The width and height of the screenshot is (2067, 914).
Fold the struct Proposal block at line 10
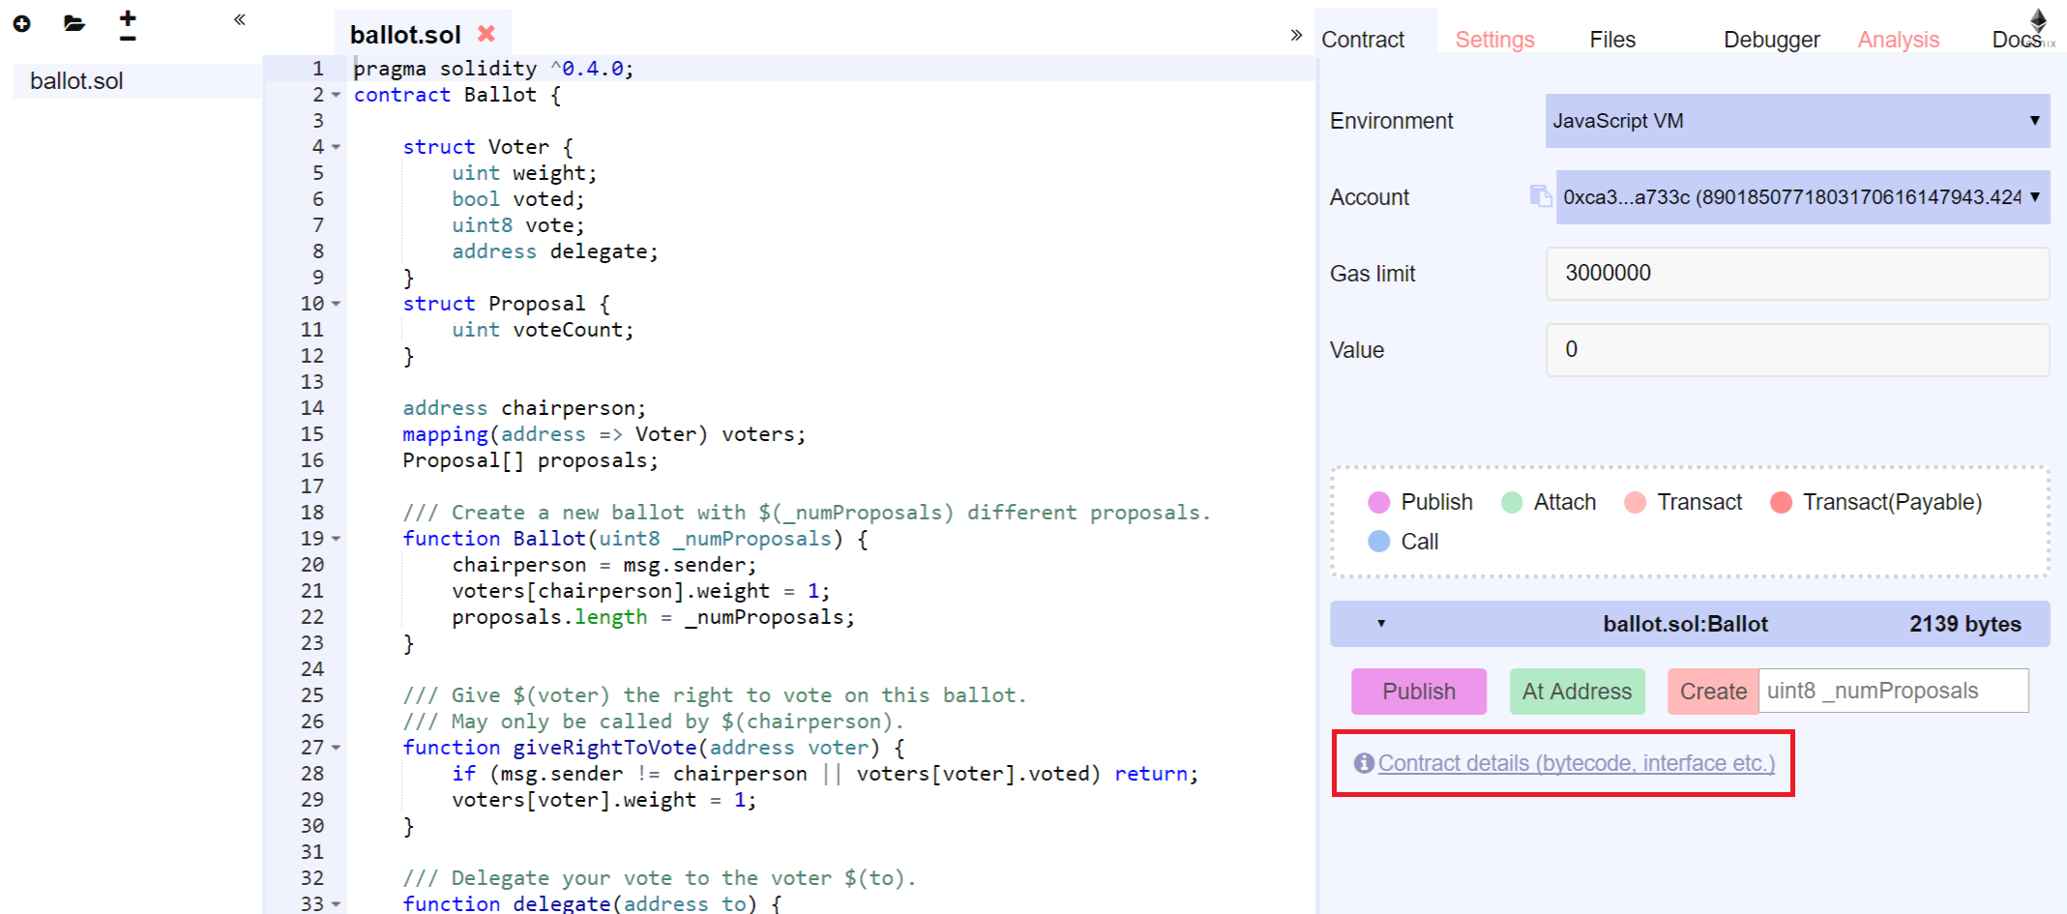(337, 304)
